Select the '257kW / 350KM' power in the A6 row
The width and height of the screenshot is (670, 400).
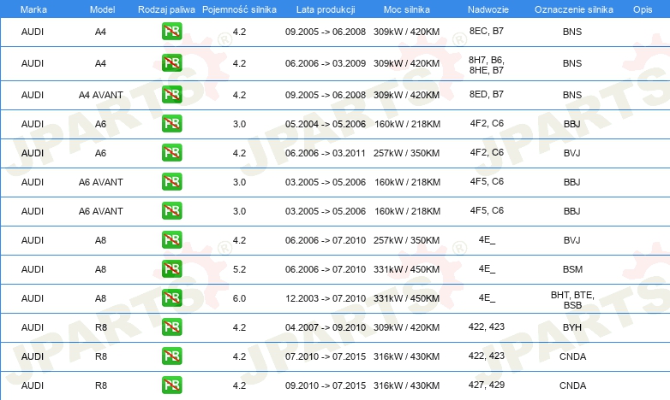tap(406, 153)
